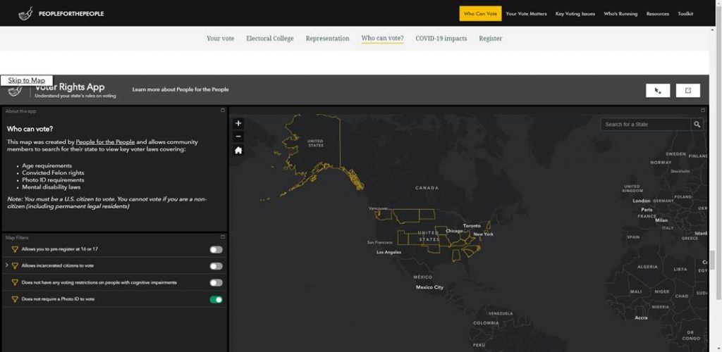Click the Voter Rights App heading
The height and width of the screenshot is (352, 722).
(70, 87)
